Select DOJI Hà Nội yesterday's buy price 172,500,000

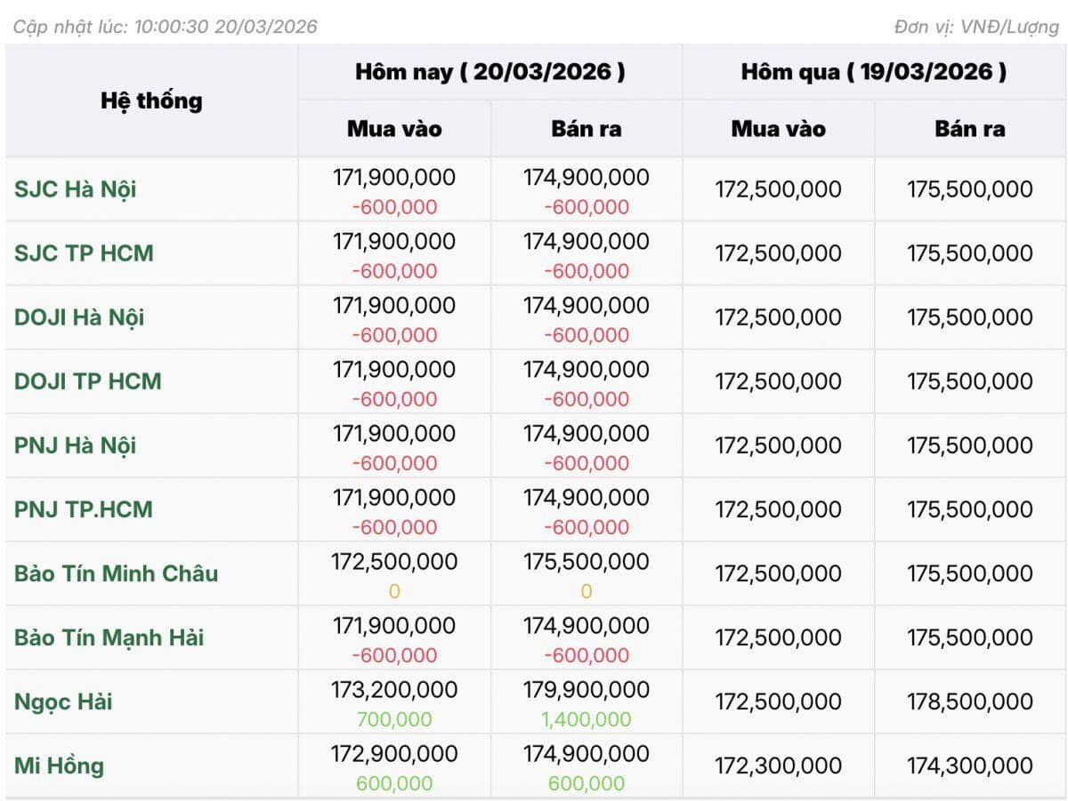coord(779,317)
